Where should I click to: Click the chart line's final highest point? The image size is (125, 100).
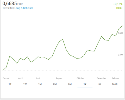(x=122, y=26)
